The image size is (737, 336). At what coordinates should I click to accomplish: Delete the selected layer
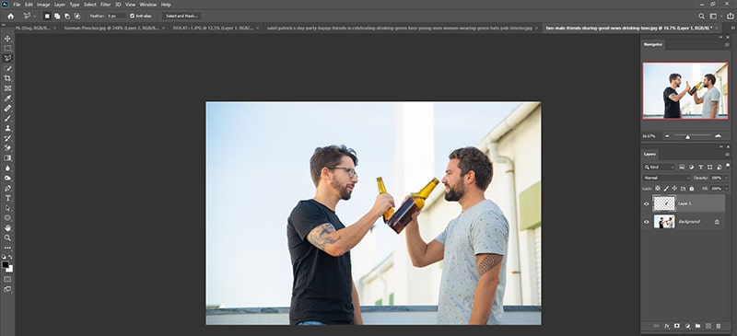[719, 326]
